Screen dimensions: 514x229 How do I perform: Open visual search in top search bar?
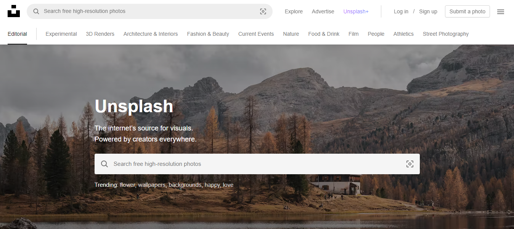(x=263, y=11)
